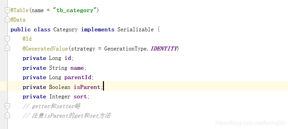Click the Serializable interface name
288x129 pixels.
click(136, 30)
